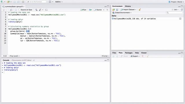Viewport: 185px width, 104px height.
Task: Click the Show in new window icon
Action: (x=11, y=10)
